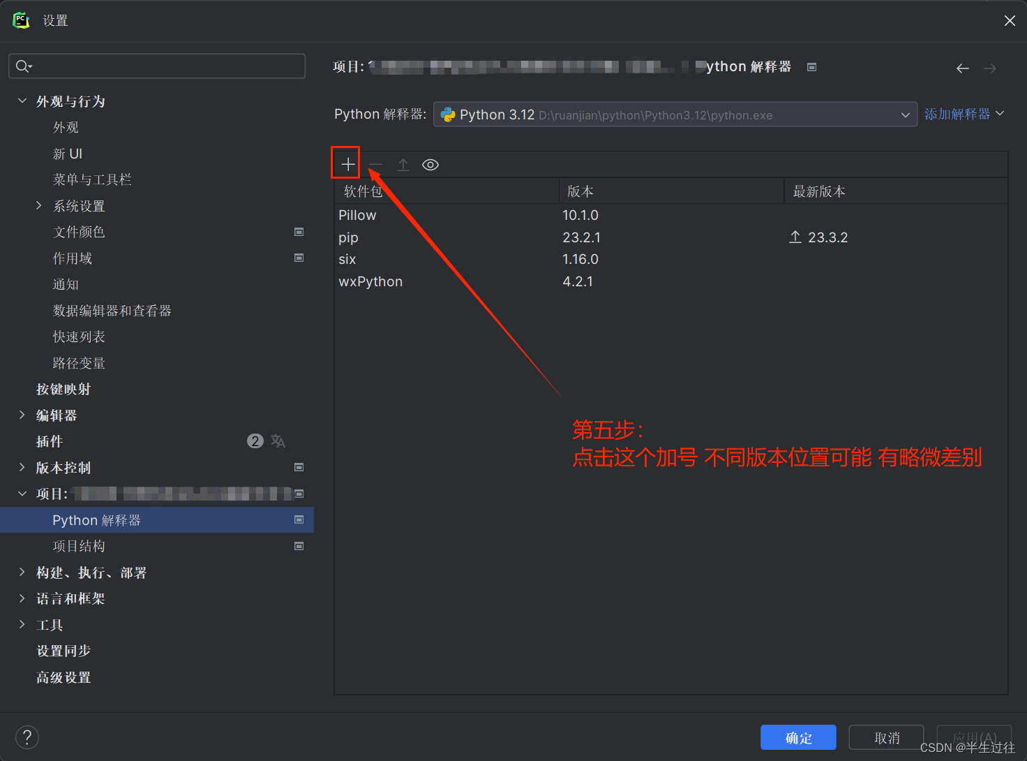
Task: Expand the 版本控制 section
Action: 22,467
